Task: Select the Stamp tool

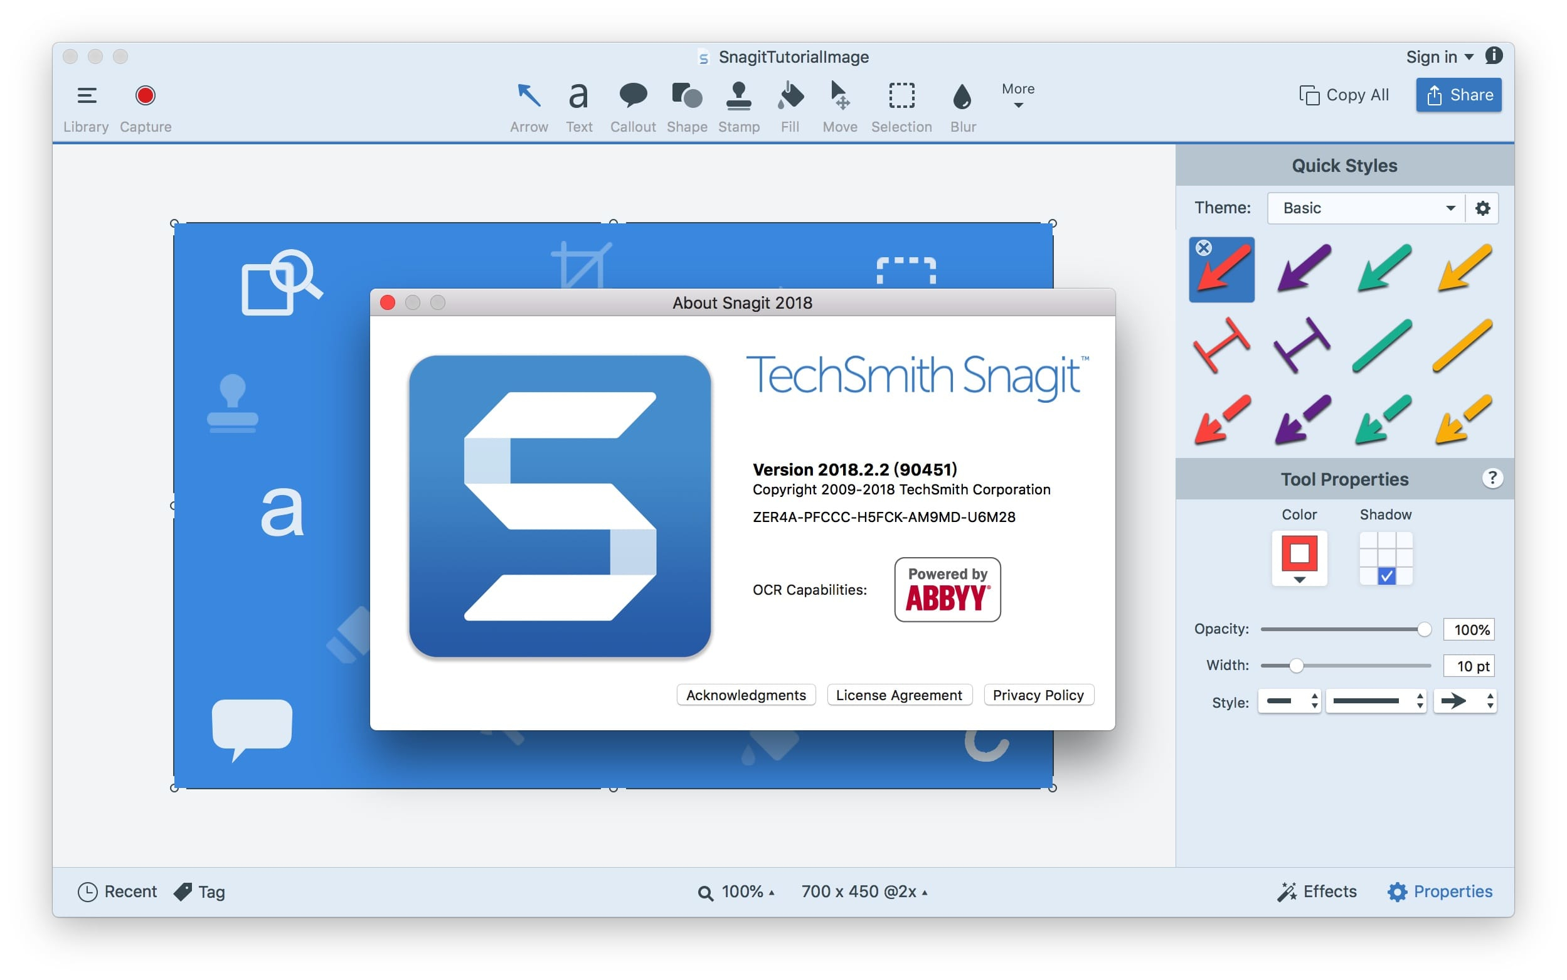Action: 739,106
